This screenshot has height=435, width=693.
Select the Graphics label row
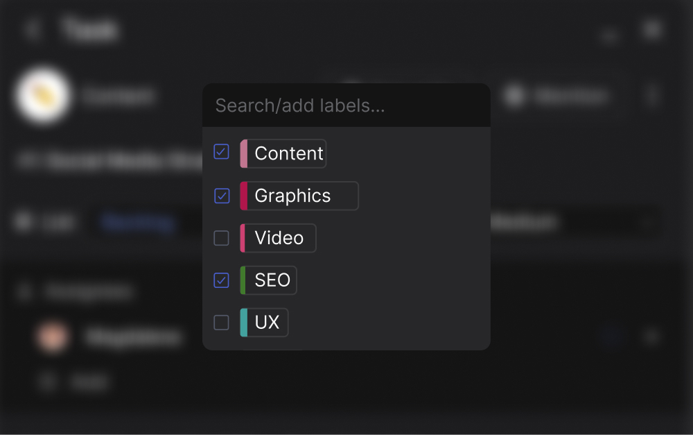(x=299, y=196)
